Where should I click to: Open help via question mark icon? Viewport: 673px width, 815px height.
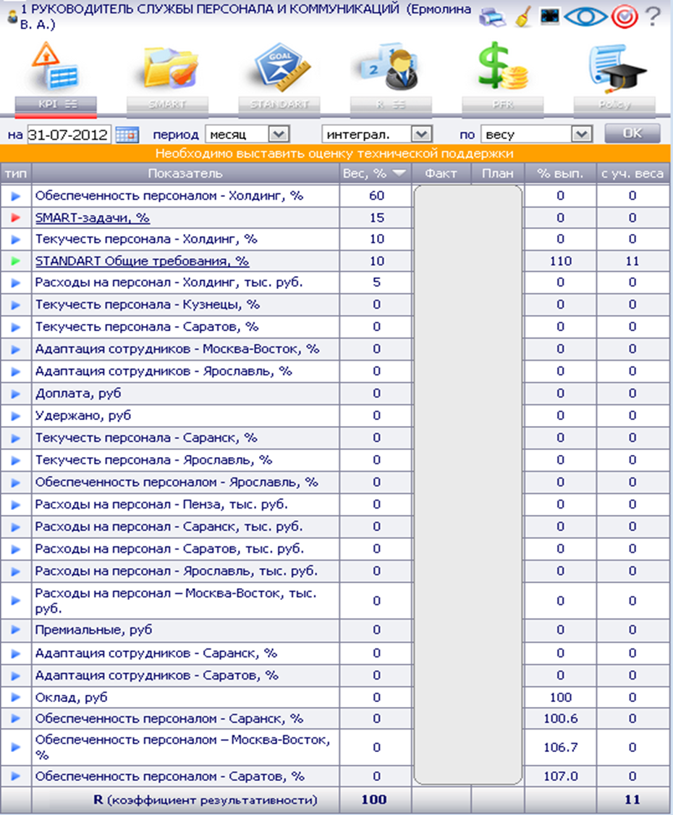pos(653,16)
